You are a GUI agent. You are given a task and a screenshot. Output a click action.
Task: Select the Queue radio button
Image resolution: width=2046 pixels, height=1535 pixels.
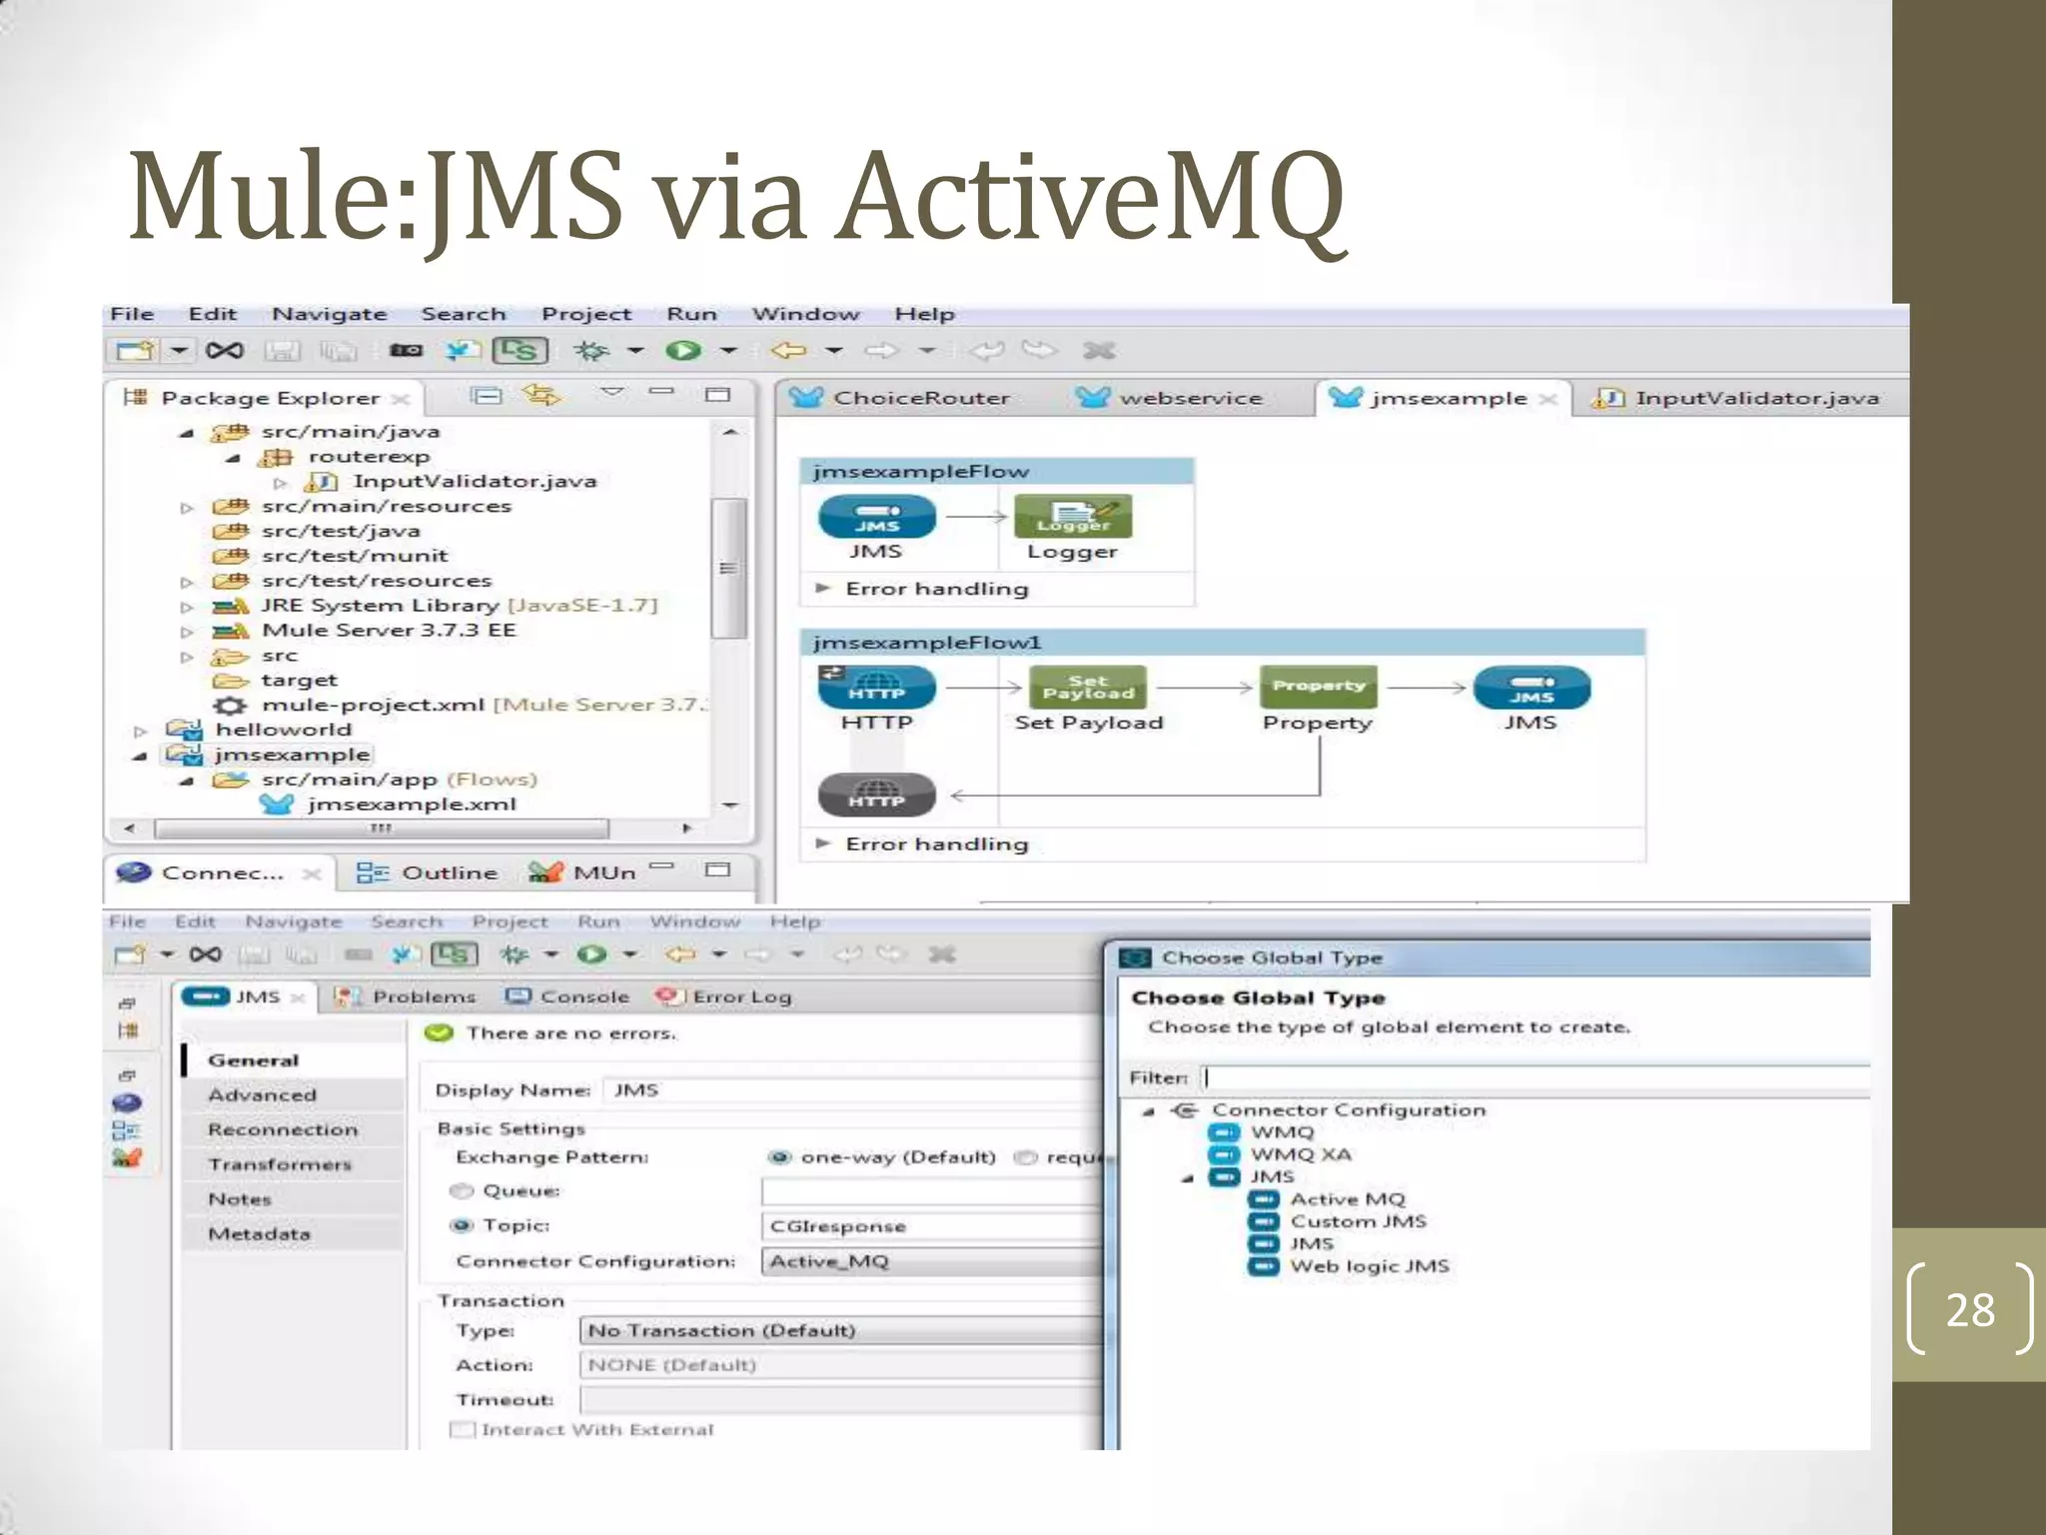[x=462, y=1191]
